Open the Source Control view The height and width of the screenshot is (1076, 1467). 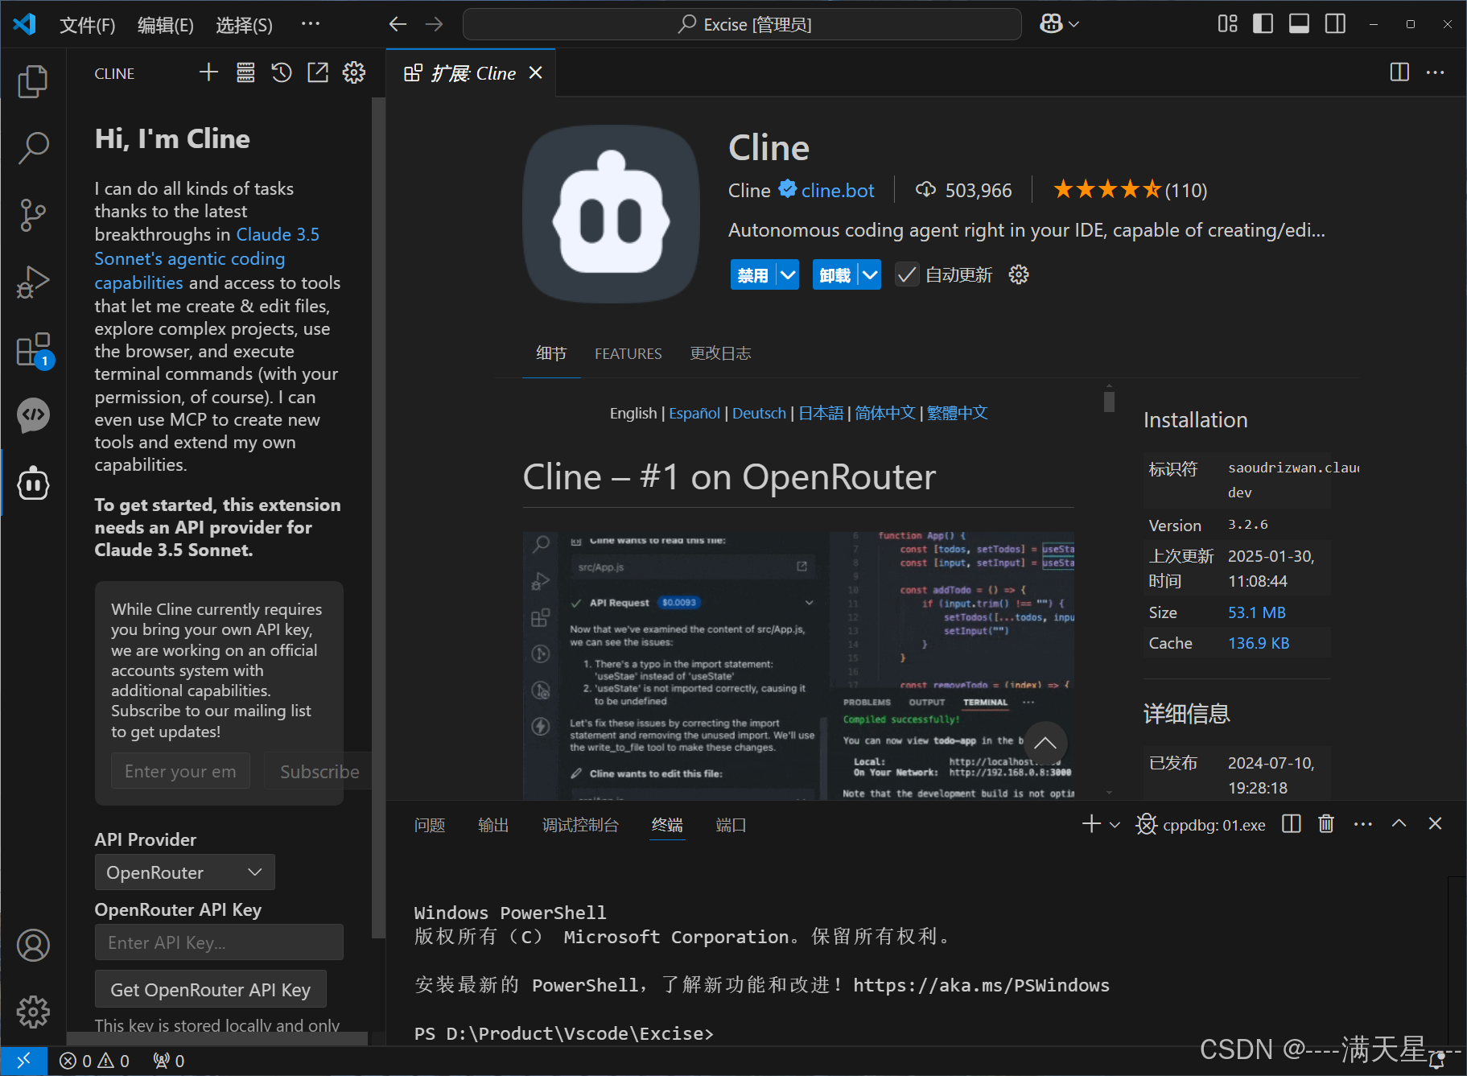coord(33,215)
